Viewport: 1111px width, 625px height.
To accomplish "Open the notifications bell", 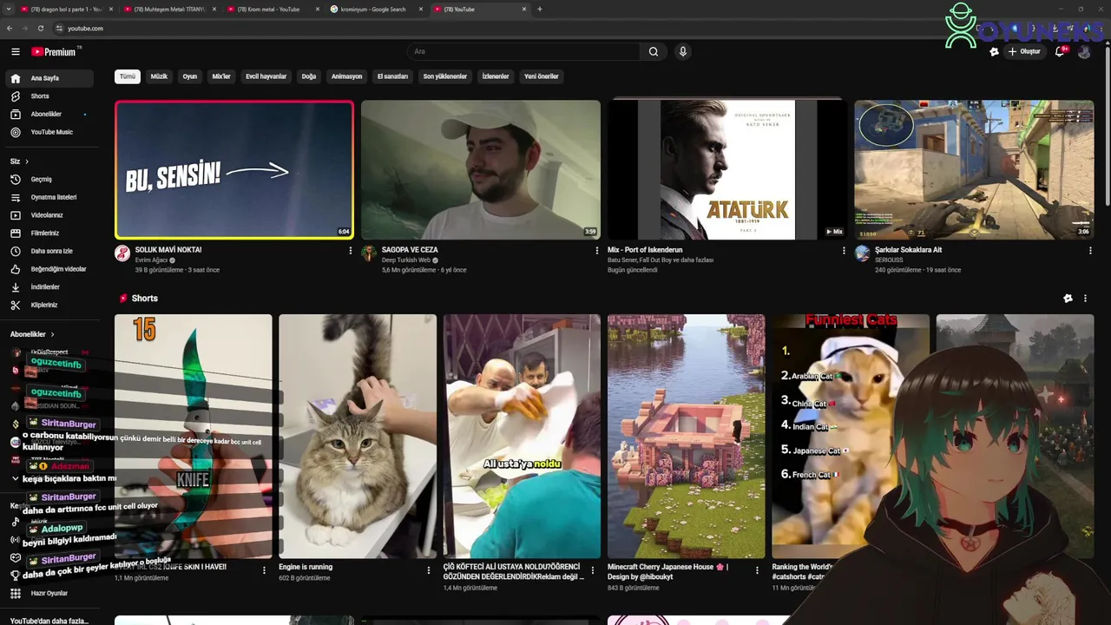I will pos(1060,52).
